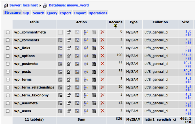195x124 pixels.
Task: Check the wp_term_relationships row checkbox
Action: 8,87
